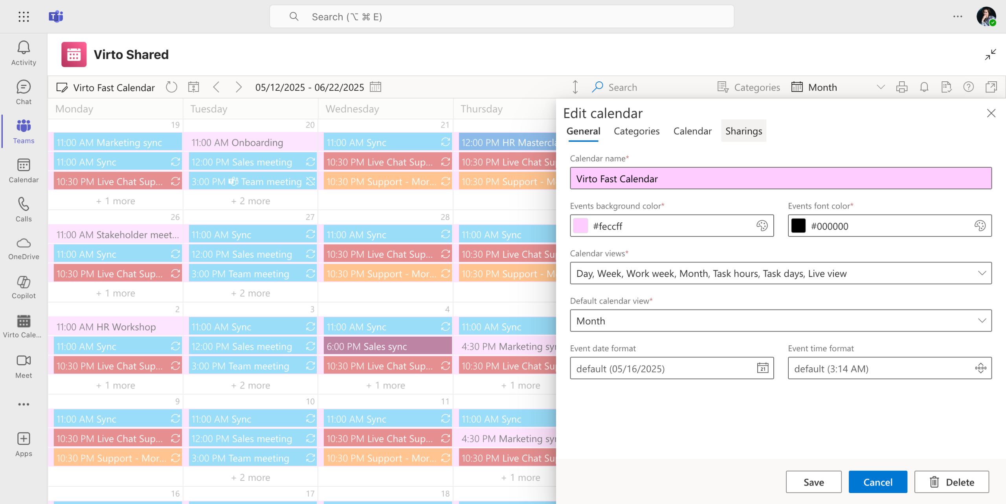Show '+ 2 more' events on Tuesday 20
Image resolution: width=1006 pixels, height=504 pixels.
pos(250,201)
